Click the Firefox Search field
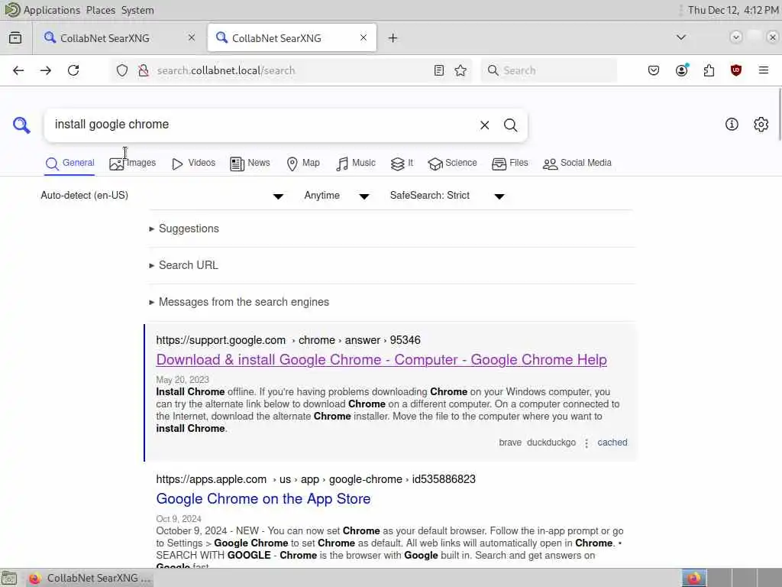 tap(548, 70)
